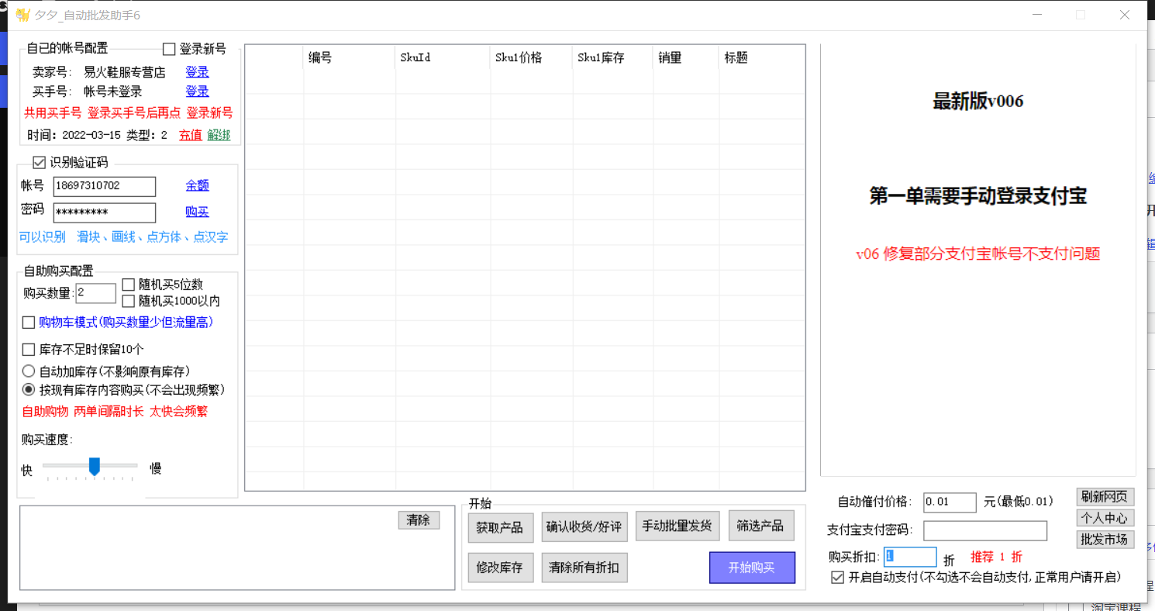The height and width of the screenshot is (611, 1155).
Task: Click the 获取产品 button
Action: coord(500,527)
